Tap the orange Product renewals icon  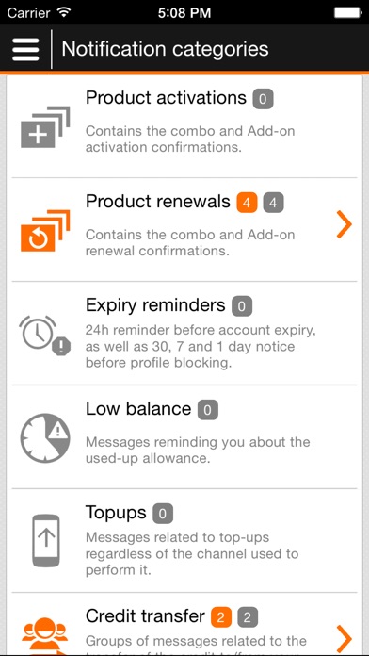(x=45, y=231)
